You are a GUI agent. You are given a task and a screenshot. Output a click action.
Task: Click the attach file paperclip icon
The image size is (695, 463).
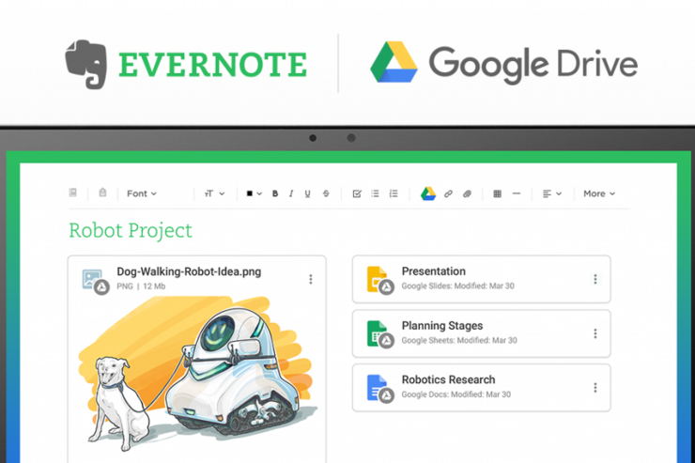pos(467,193)
